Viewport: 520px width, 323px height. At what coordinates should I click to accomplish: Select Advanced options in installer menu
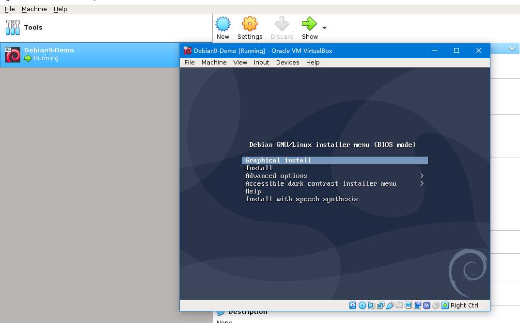(276, 176)
